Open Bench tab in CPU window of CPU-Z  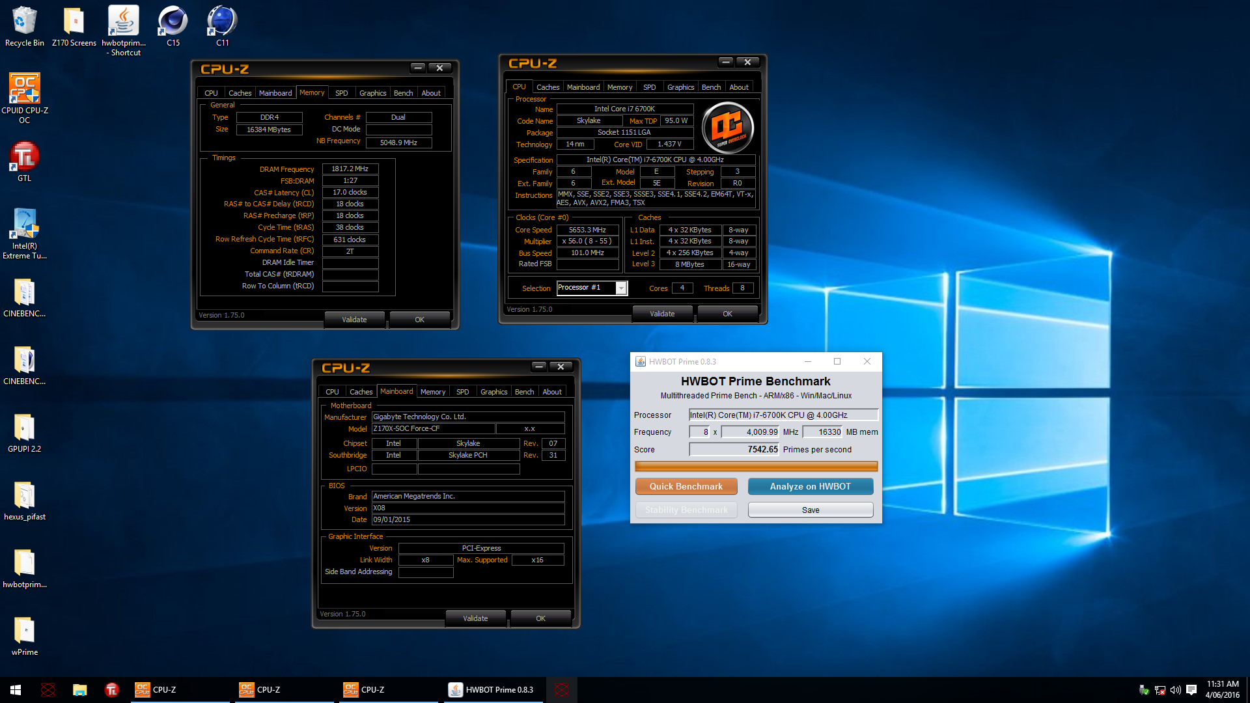[x=711, y=87]
